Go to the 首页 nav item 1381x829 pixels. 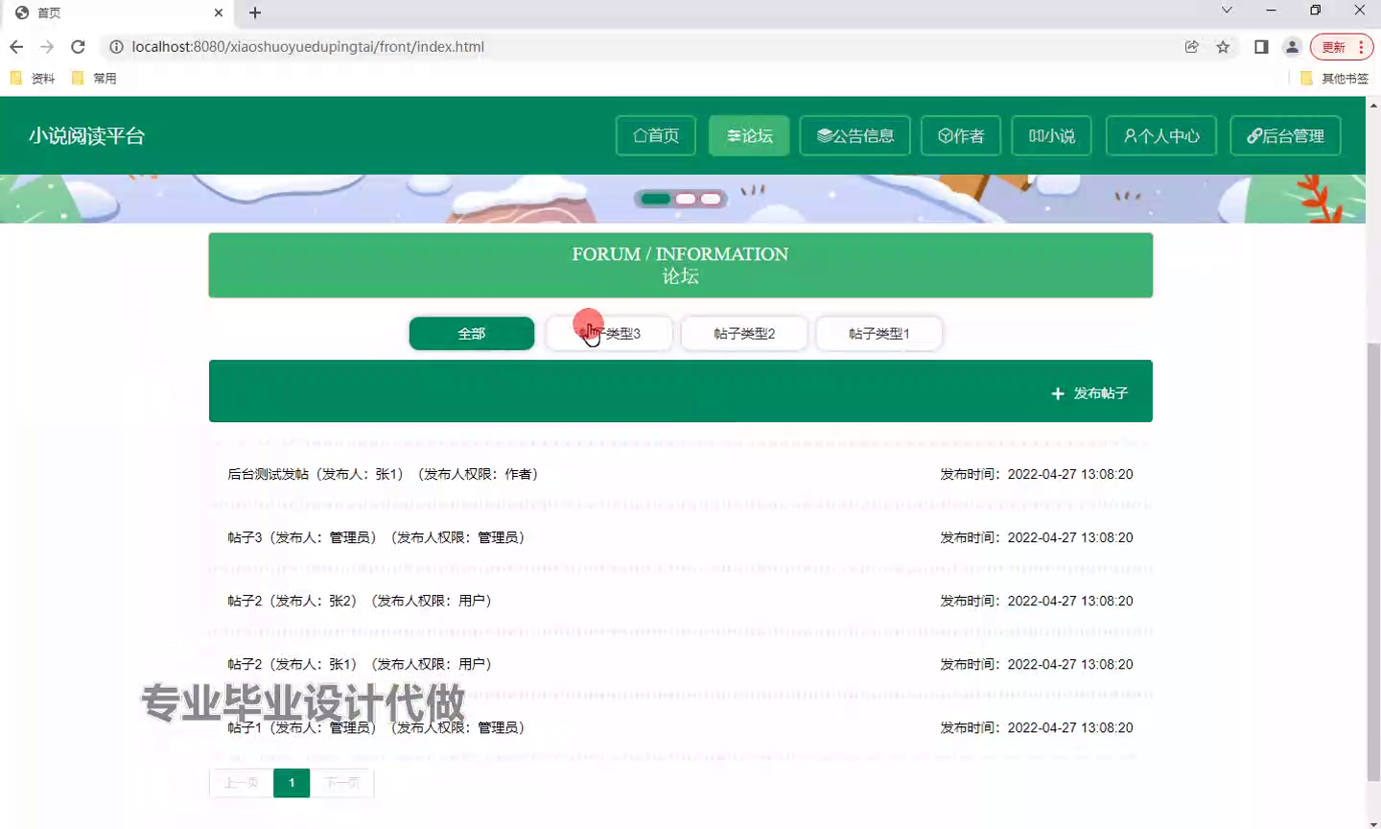pyautogui.click(x=656, y=135)
